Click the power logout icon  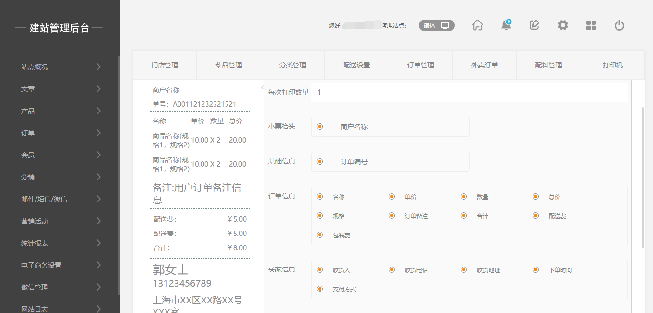pos(619,25)
